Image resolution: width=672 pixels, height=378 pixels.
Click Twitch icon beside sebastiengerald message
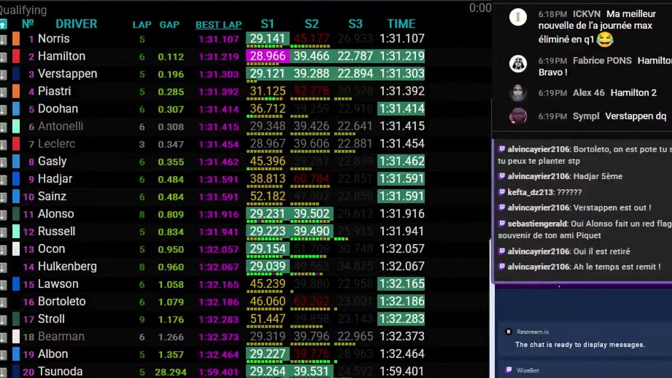coord(502,224)
